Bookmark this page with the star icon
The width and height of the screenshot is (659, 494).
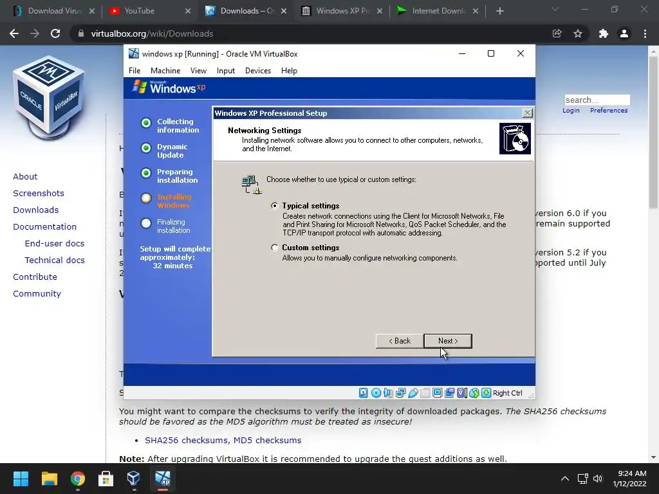pos(578,33)
